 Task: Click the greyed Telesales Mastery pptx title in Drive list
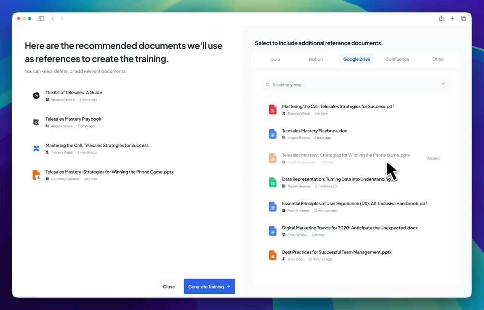tap(346, 155)
